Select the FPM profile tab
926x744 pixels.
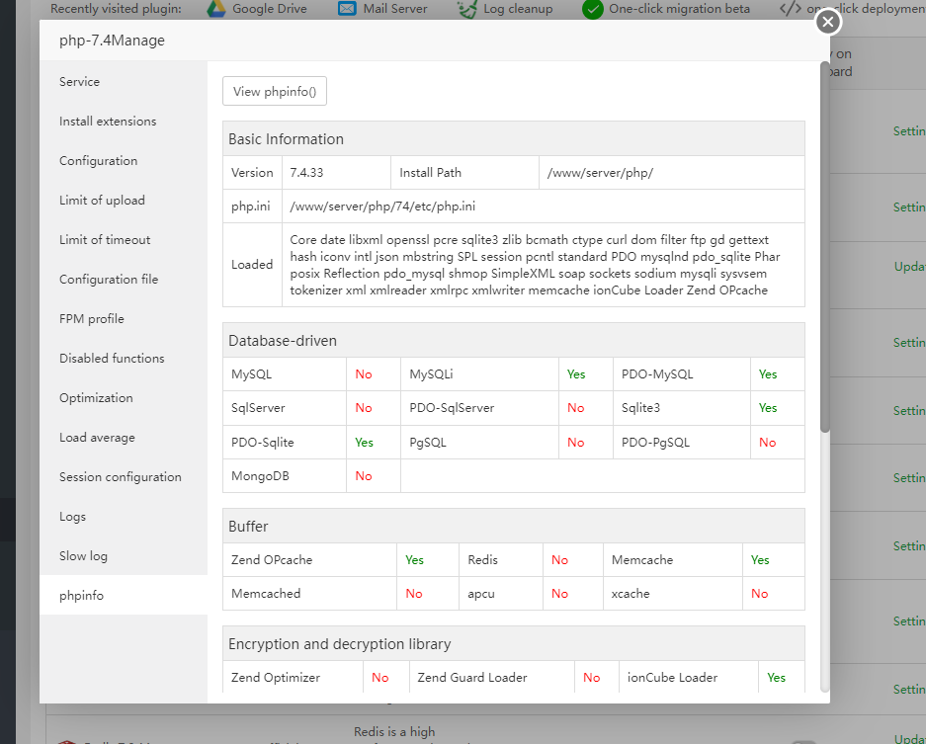click(92, 319)
